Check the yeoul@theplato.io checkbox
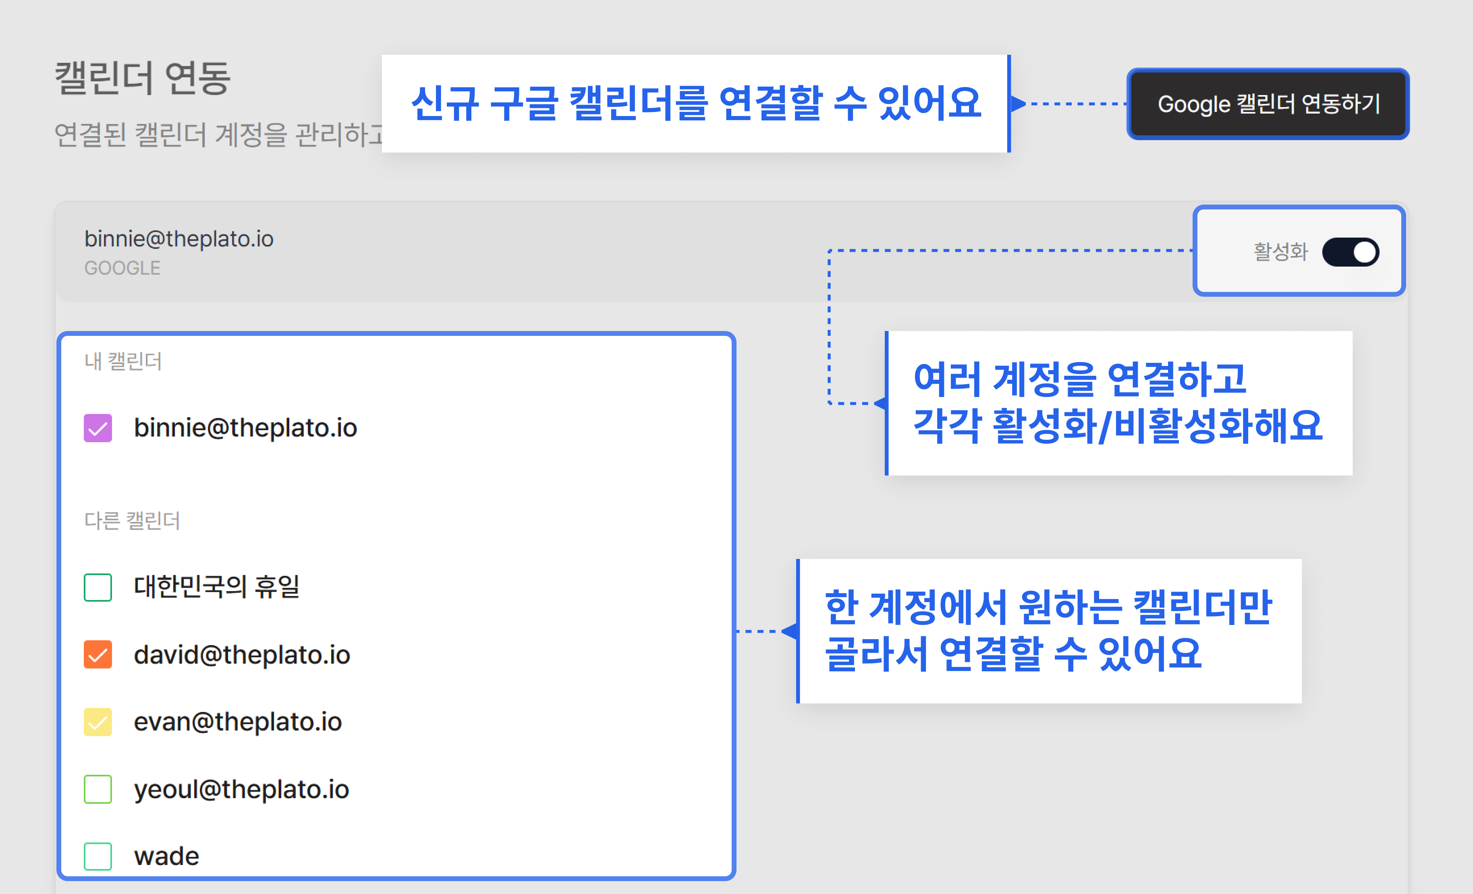 [x=98, y=789]
